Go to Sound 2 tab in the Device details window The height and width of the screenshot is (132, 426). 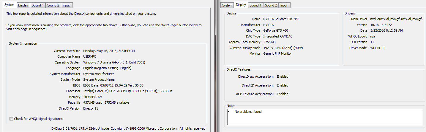pyautogui.click(x=271, y=5)
